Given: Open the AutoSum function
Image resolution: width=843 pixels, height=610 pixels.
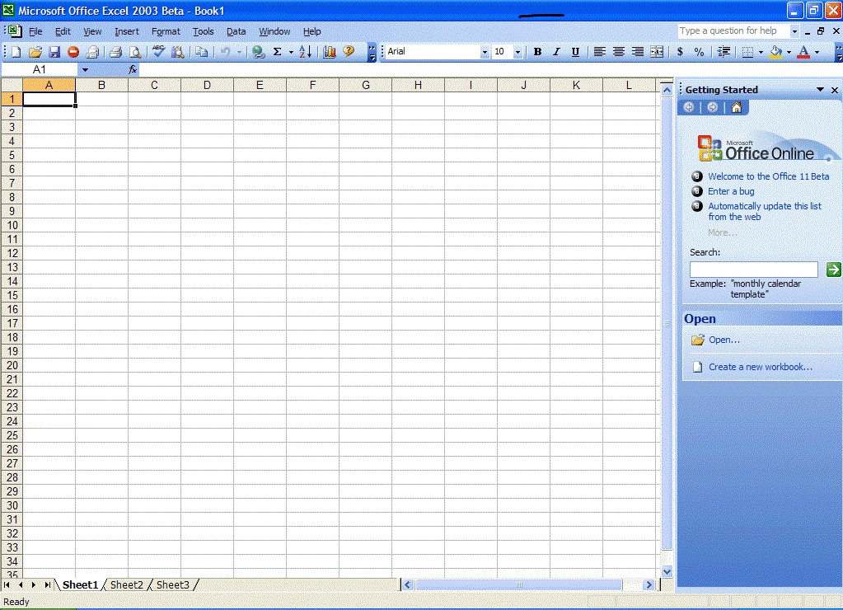Looking at the screenshot, I should click(279, 51).
